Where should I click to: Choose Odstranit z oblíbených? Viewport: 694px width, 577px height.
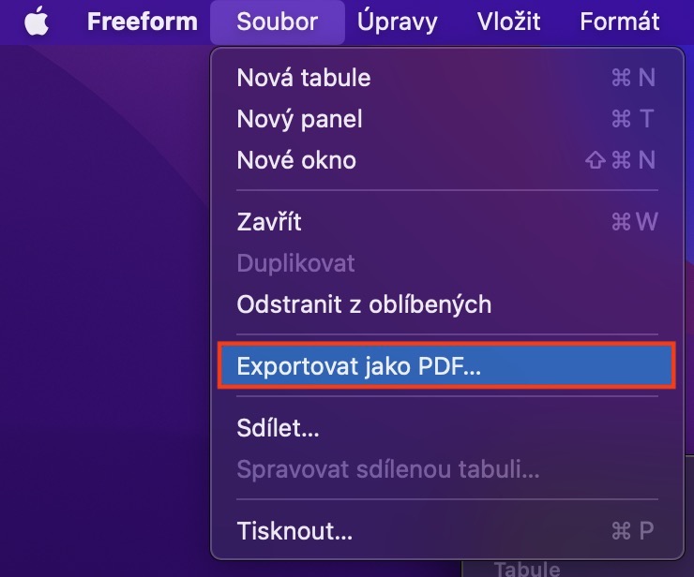tap(364, 304)
